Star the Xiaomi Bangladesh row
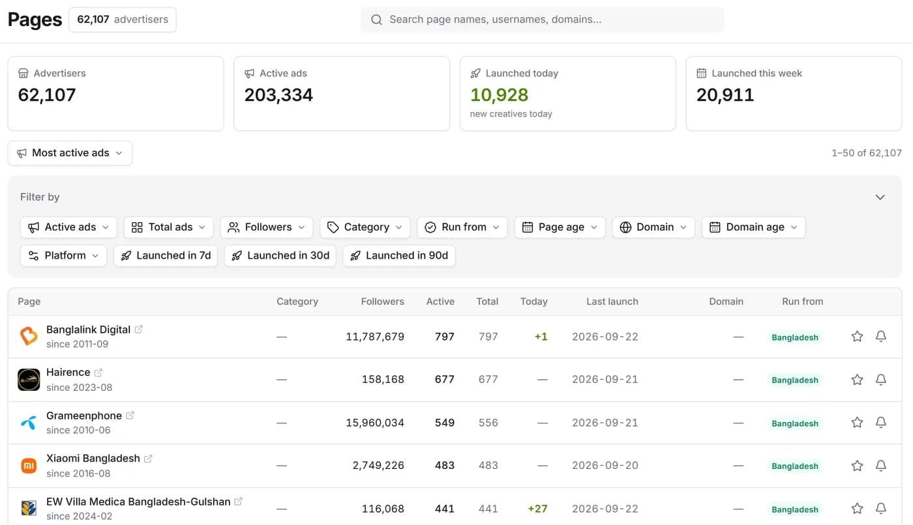The image size is (913, 525). [857, 465]
